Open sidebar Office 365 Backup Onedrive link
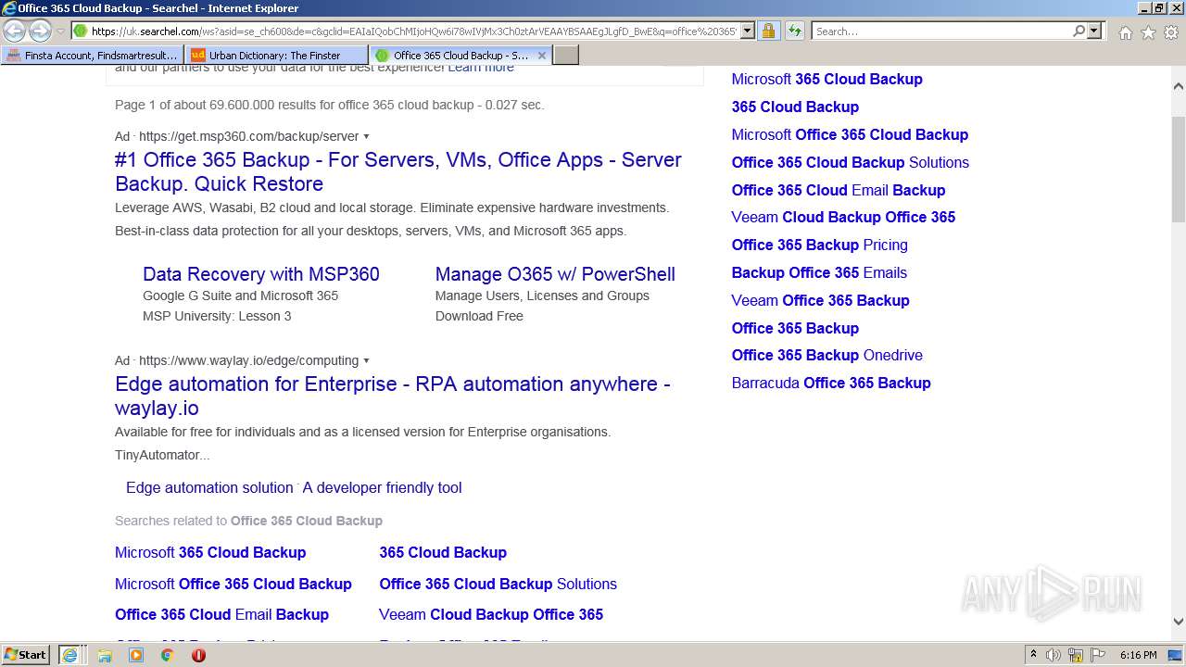Viewport: 1186px width, 667px height. pyautogui.click(x=826, y=355)
